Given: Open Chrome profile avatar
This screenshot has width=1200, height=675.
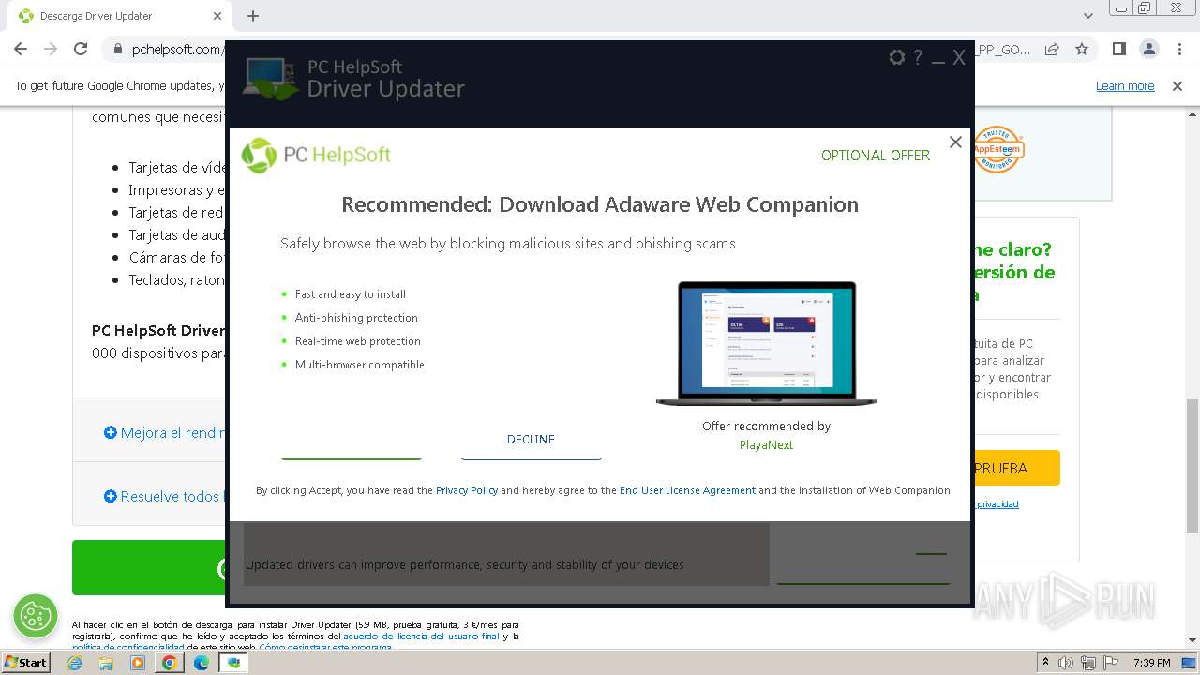Looking at the screenshot, I should 1148,49.
